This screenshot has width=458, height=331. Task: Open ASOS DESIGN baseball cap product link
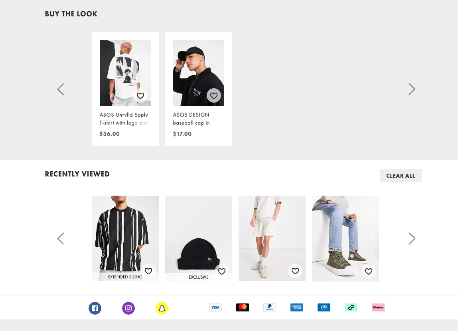[x=191, y=119]
